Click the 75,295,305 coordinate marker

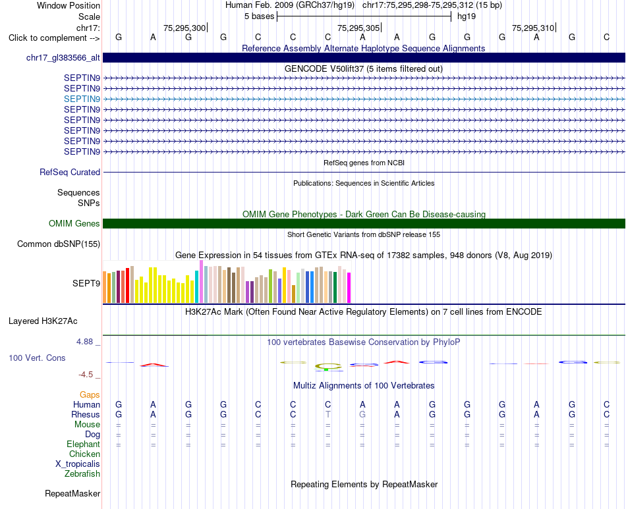point(358,28)
